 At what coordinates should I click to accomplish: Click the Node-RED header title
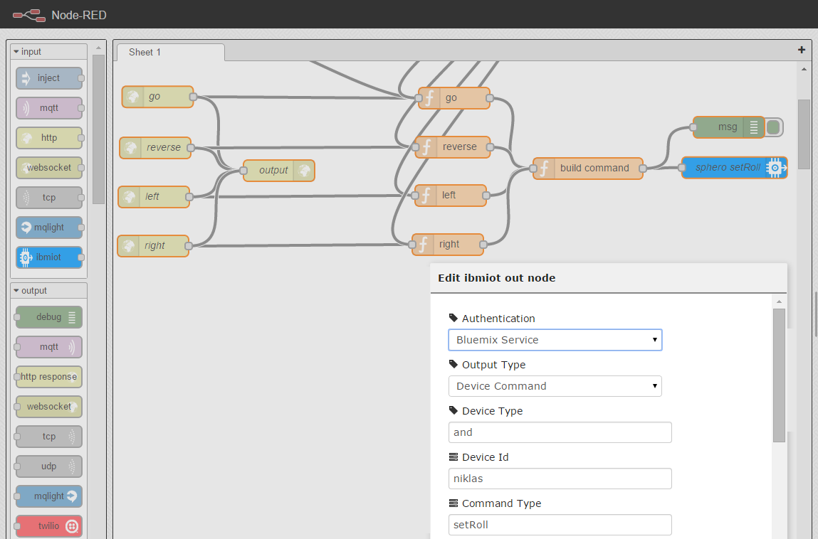tap(79, 15)
